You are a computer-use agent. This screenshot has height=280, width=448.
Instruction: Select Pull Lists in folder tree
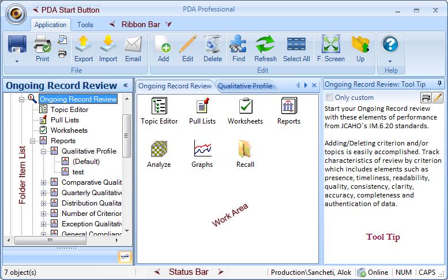65,120
